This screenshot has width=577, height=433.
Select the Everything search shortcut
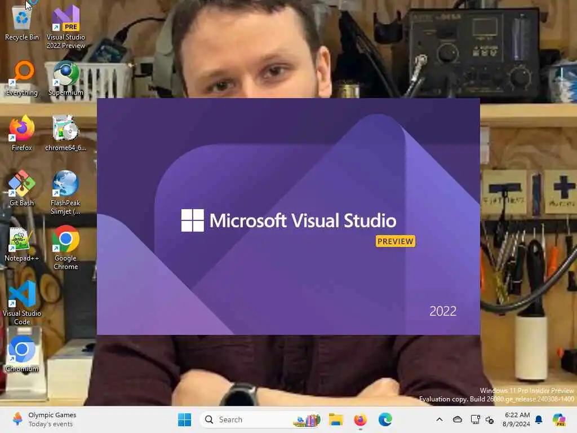(22, 78)
